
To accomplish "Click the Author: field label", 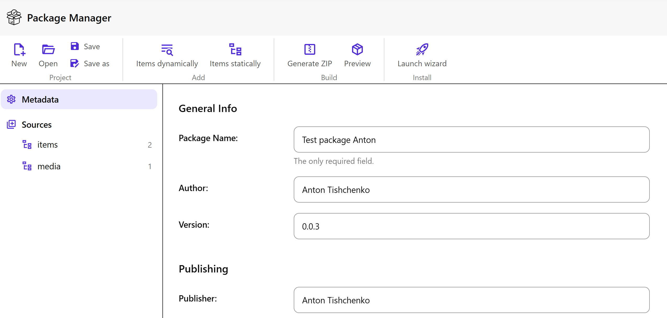I will click(193, 188).
